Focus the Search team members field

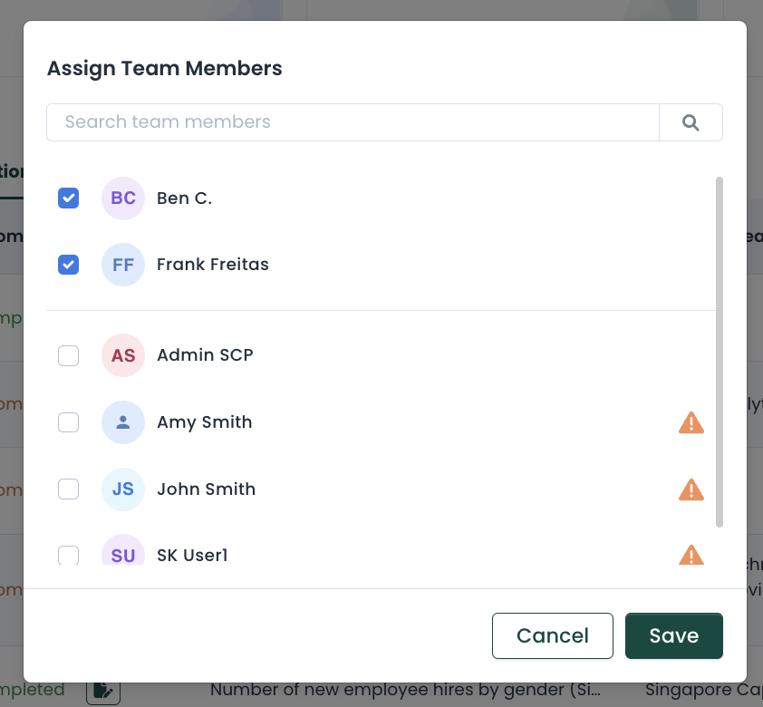(x=353, y=122)
